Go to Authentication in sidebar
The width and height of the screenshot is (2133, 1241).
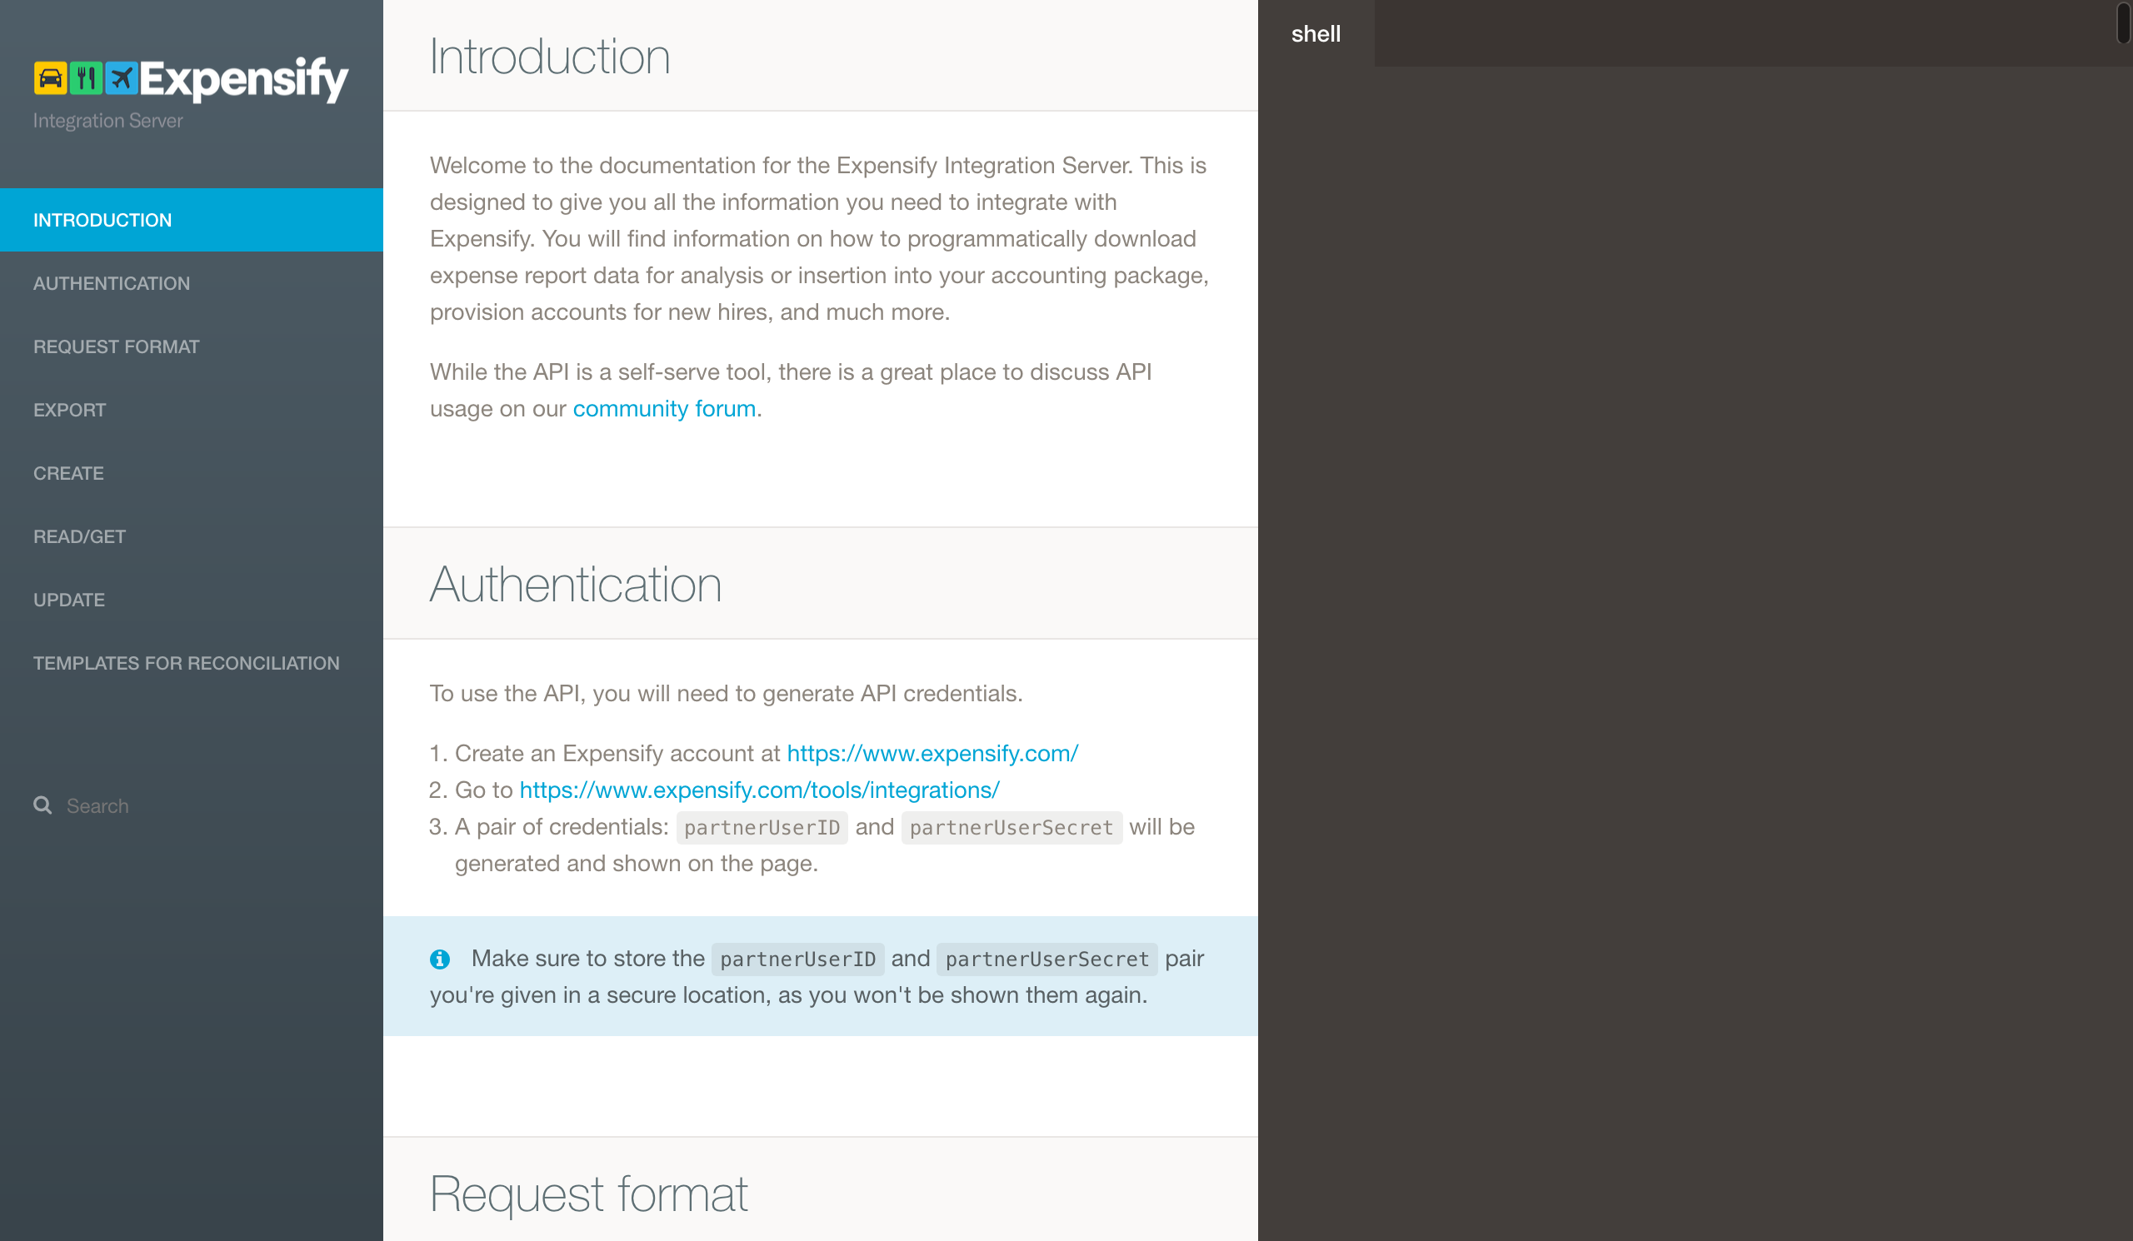coord(192,283)
